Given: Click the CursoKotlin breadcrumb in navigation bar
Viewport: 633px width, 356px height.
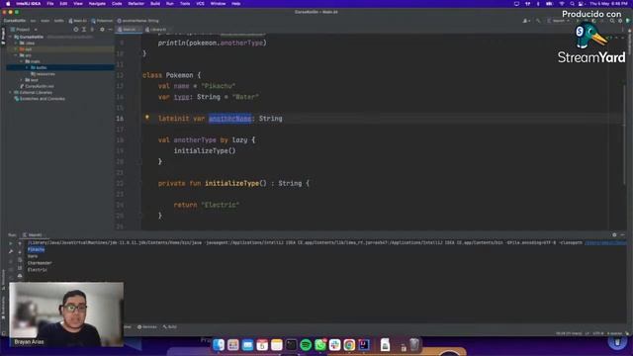Looking at the screenshot, I should tap(15, 21).
